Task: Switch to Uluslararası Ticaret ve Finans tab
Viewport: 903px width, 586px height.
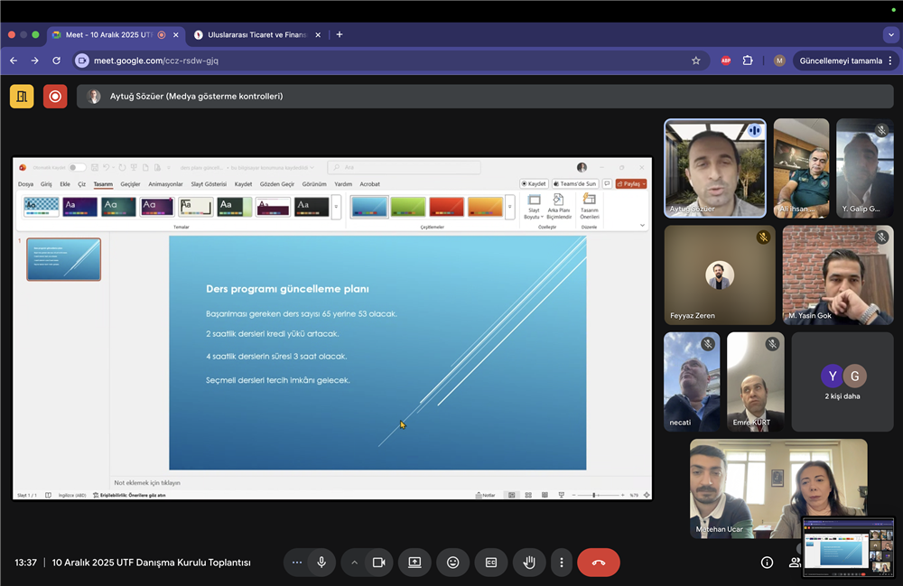Action: tap(251, 34)
